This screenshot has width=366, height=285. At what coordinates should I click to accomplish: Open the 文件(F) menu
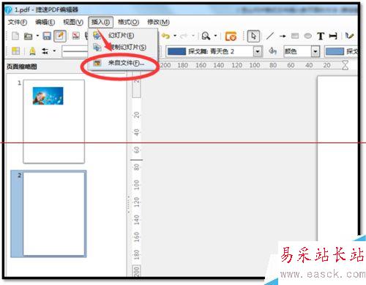[18, 23]
